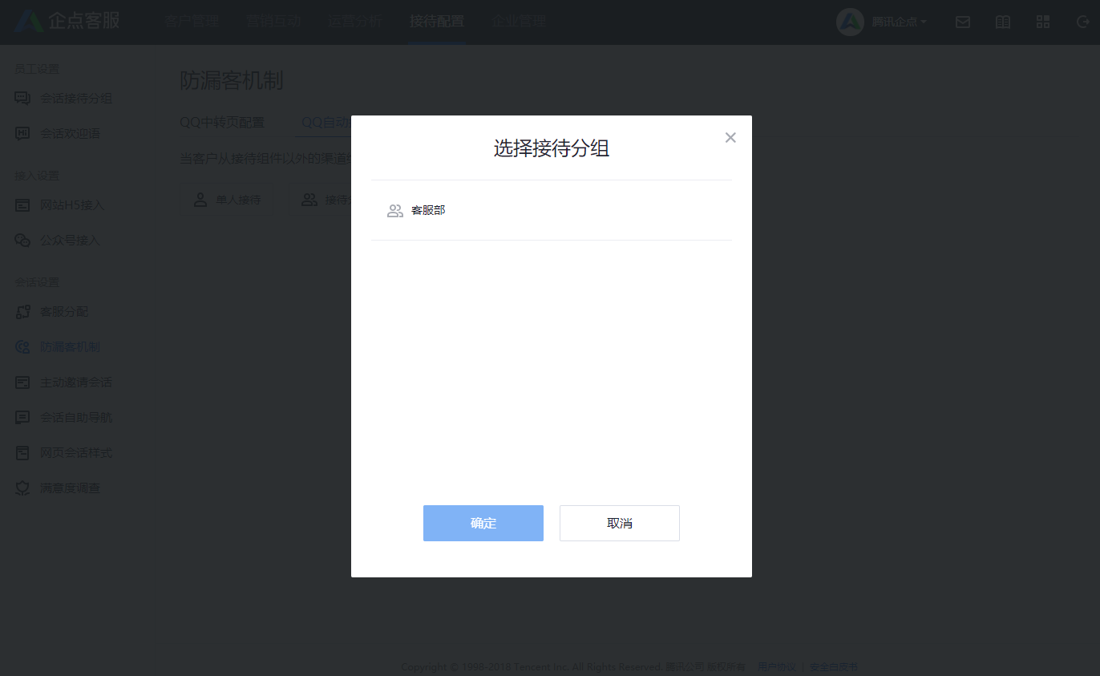
Task: Open 客服分配 in the sidebar
Action: coord(52,312)
